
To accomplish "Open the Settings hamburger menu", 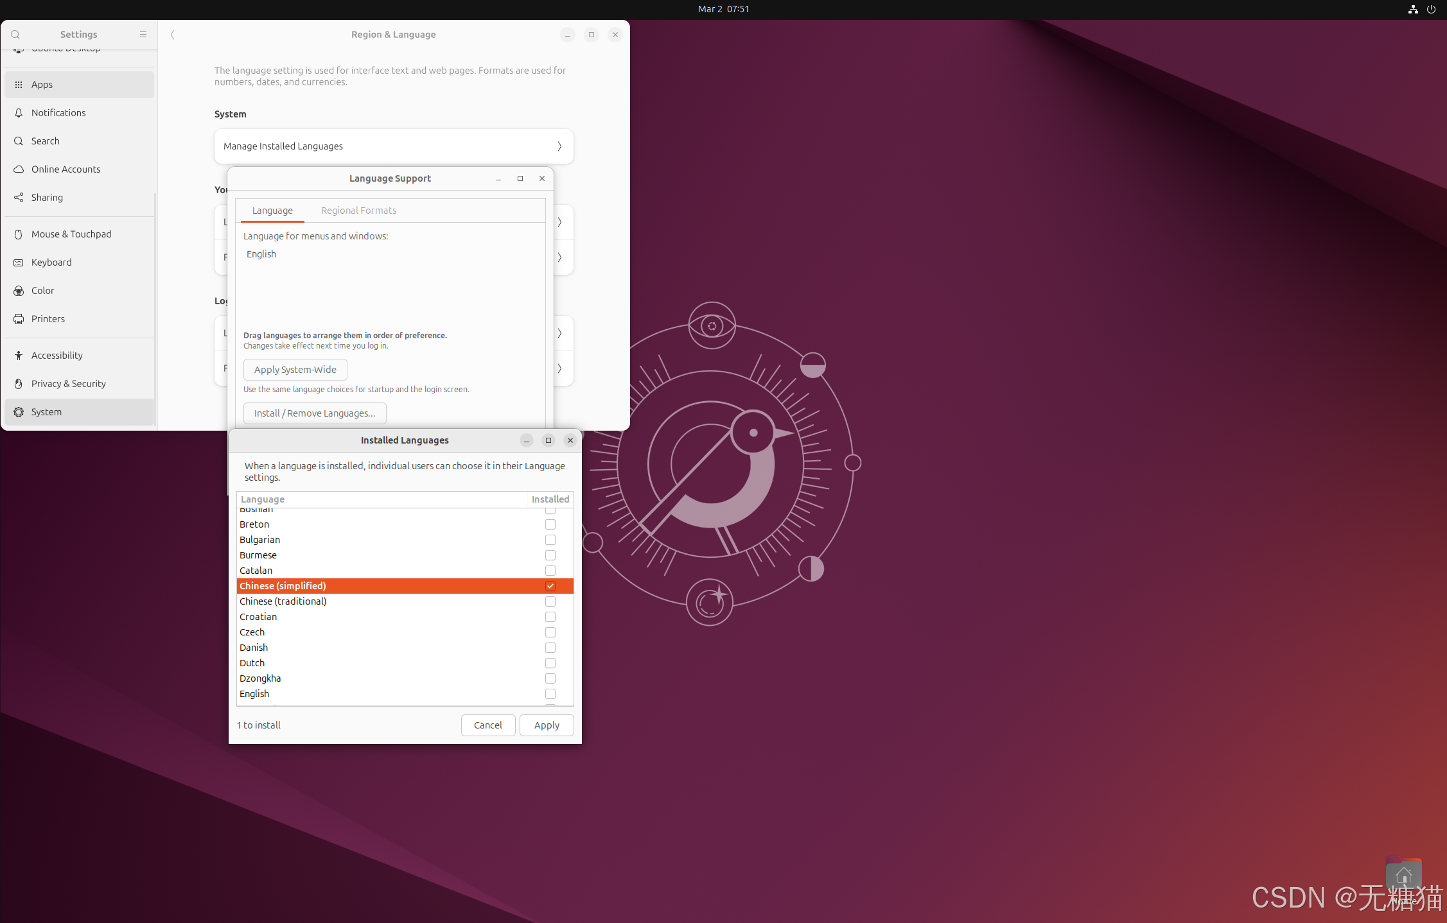I will pos(143,35).
